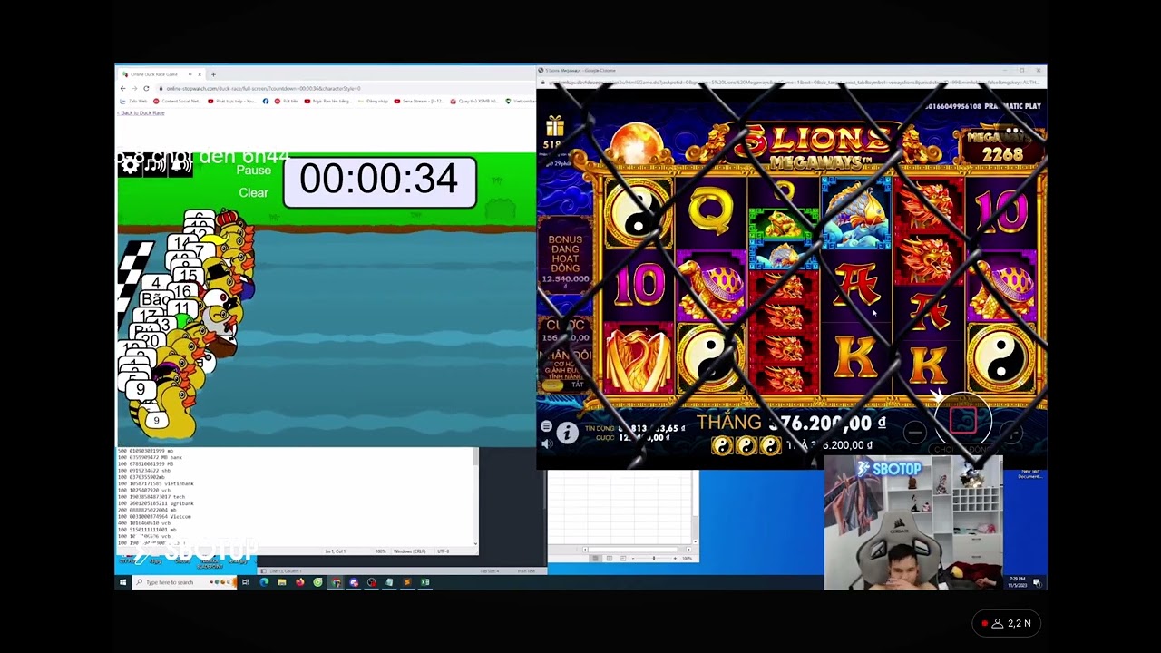
Task: Click the taskbar search box
Action: tap(184, 582)
